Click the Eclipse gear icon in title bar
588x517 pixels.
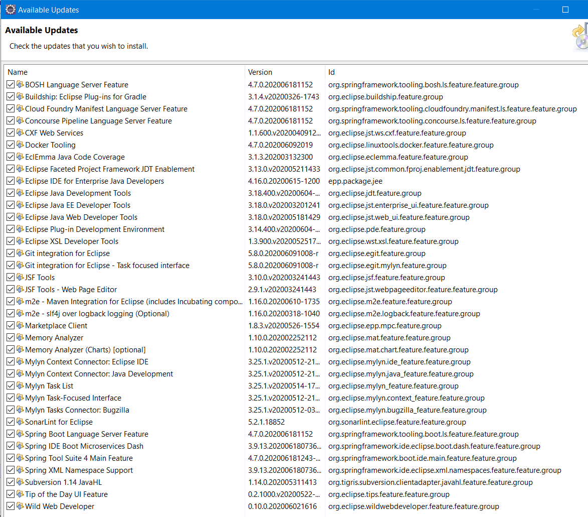coord(11,10)
